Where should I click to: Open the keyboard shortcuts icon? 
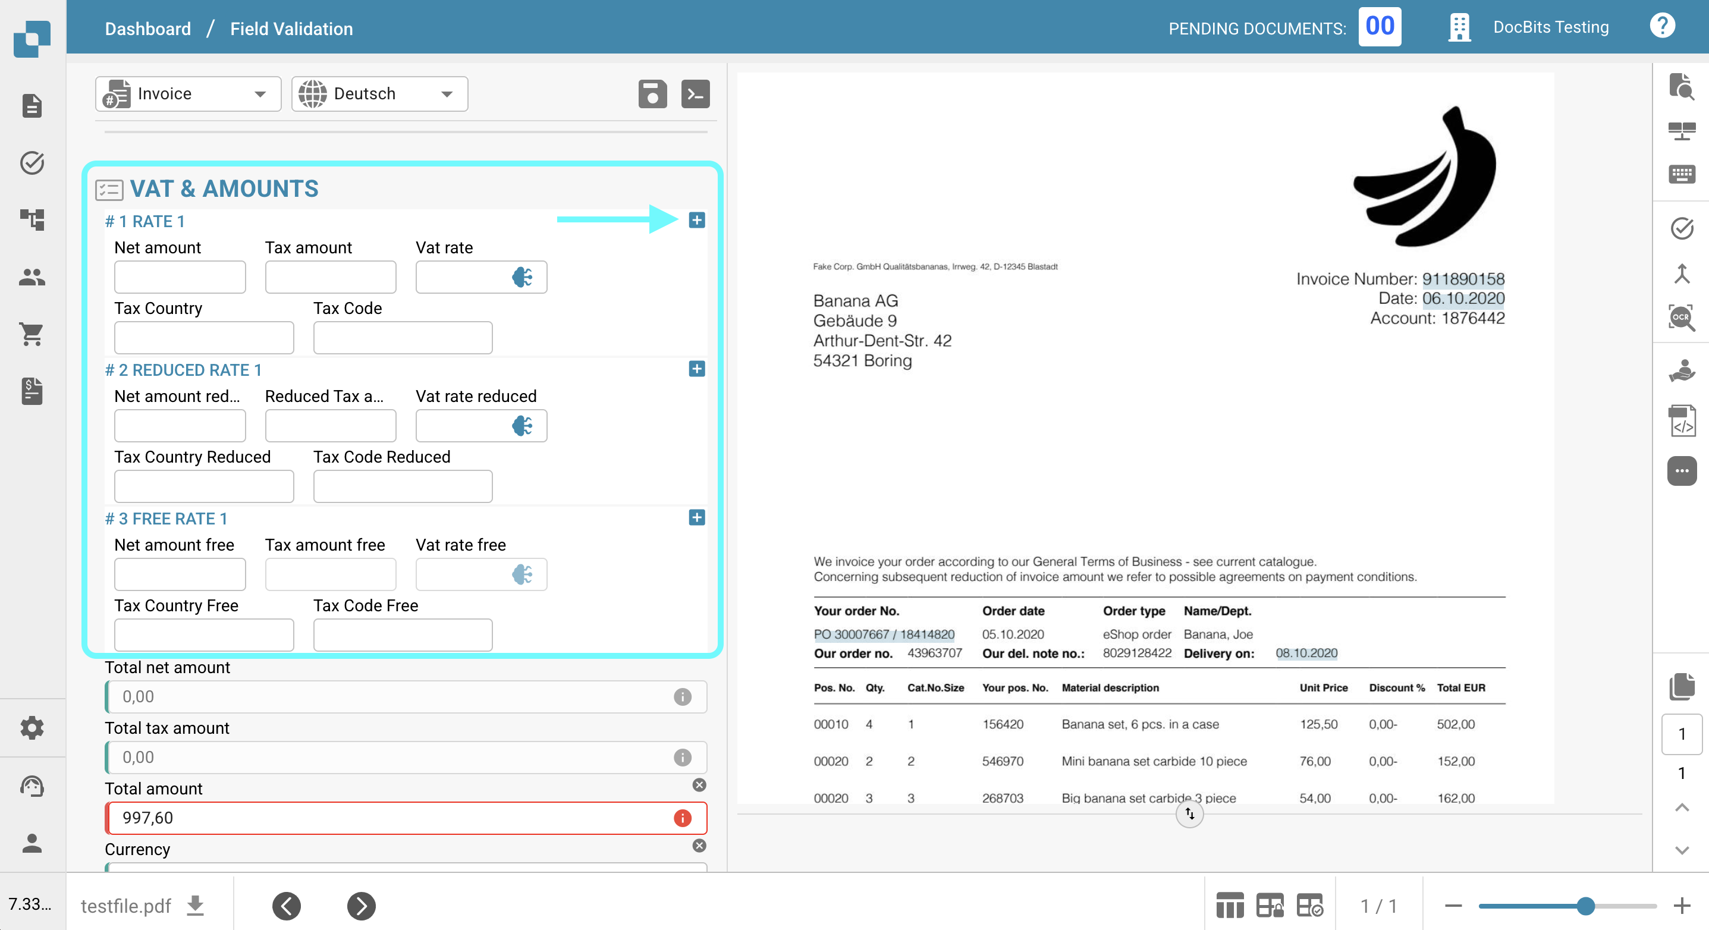pos(1681,174)
